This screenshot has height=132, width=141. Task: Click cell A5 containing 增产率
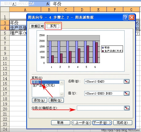(x=18, y=33)
